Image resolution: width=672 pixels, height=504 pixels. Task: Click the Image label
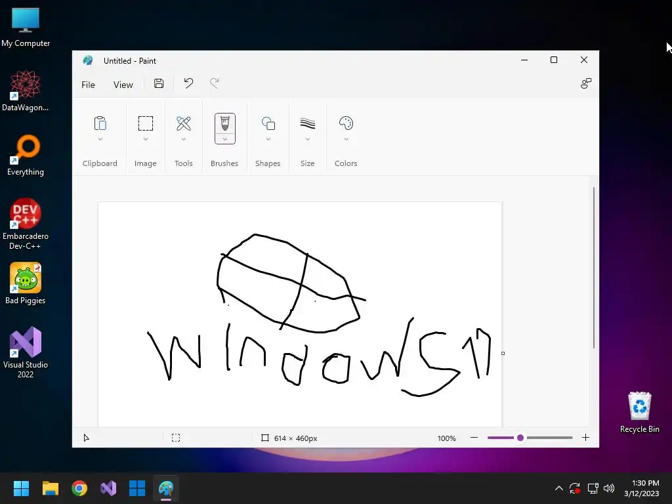145,163
